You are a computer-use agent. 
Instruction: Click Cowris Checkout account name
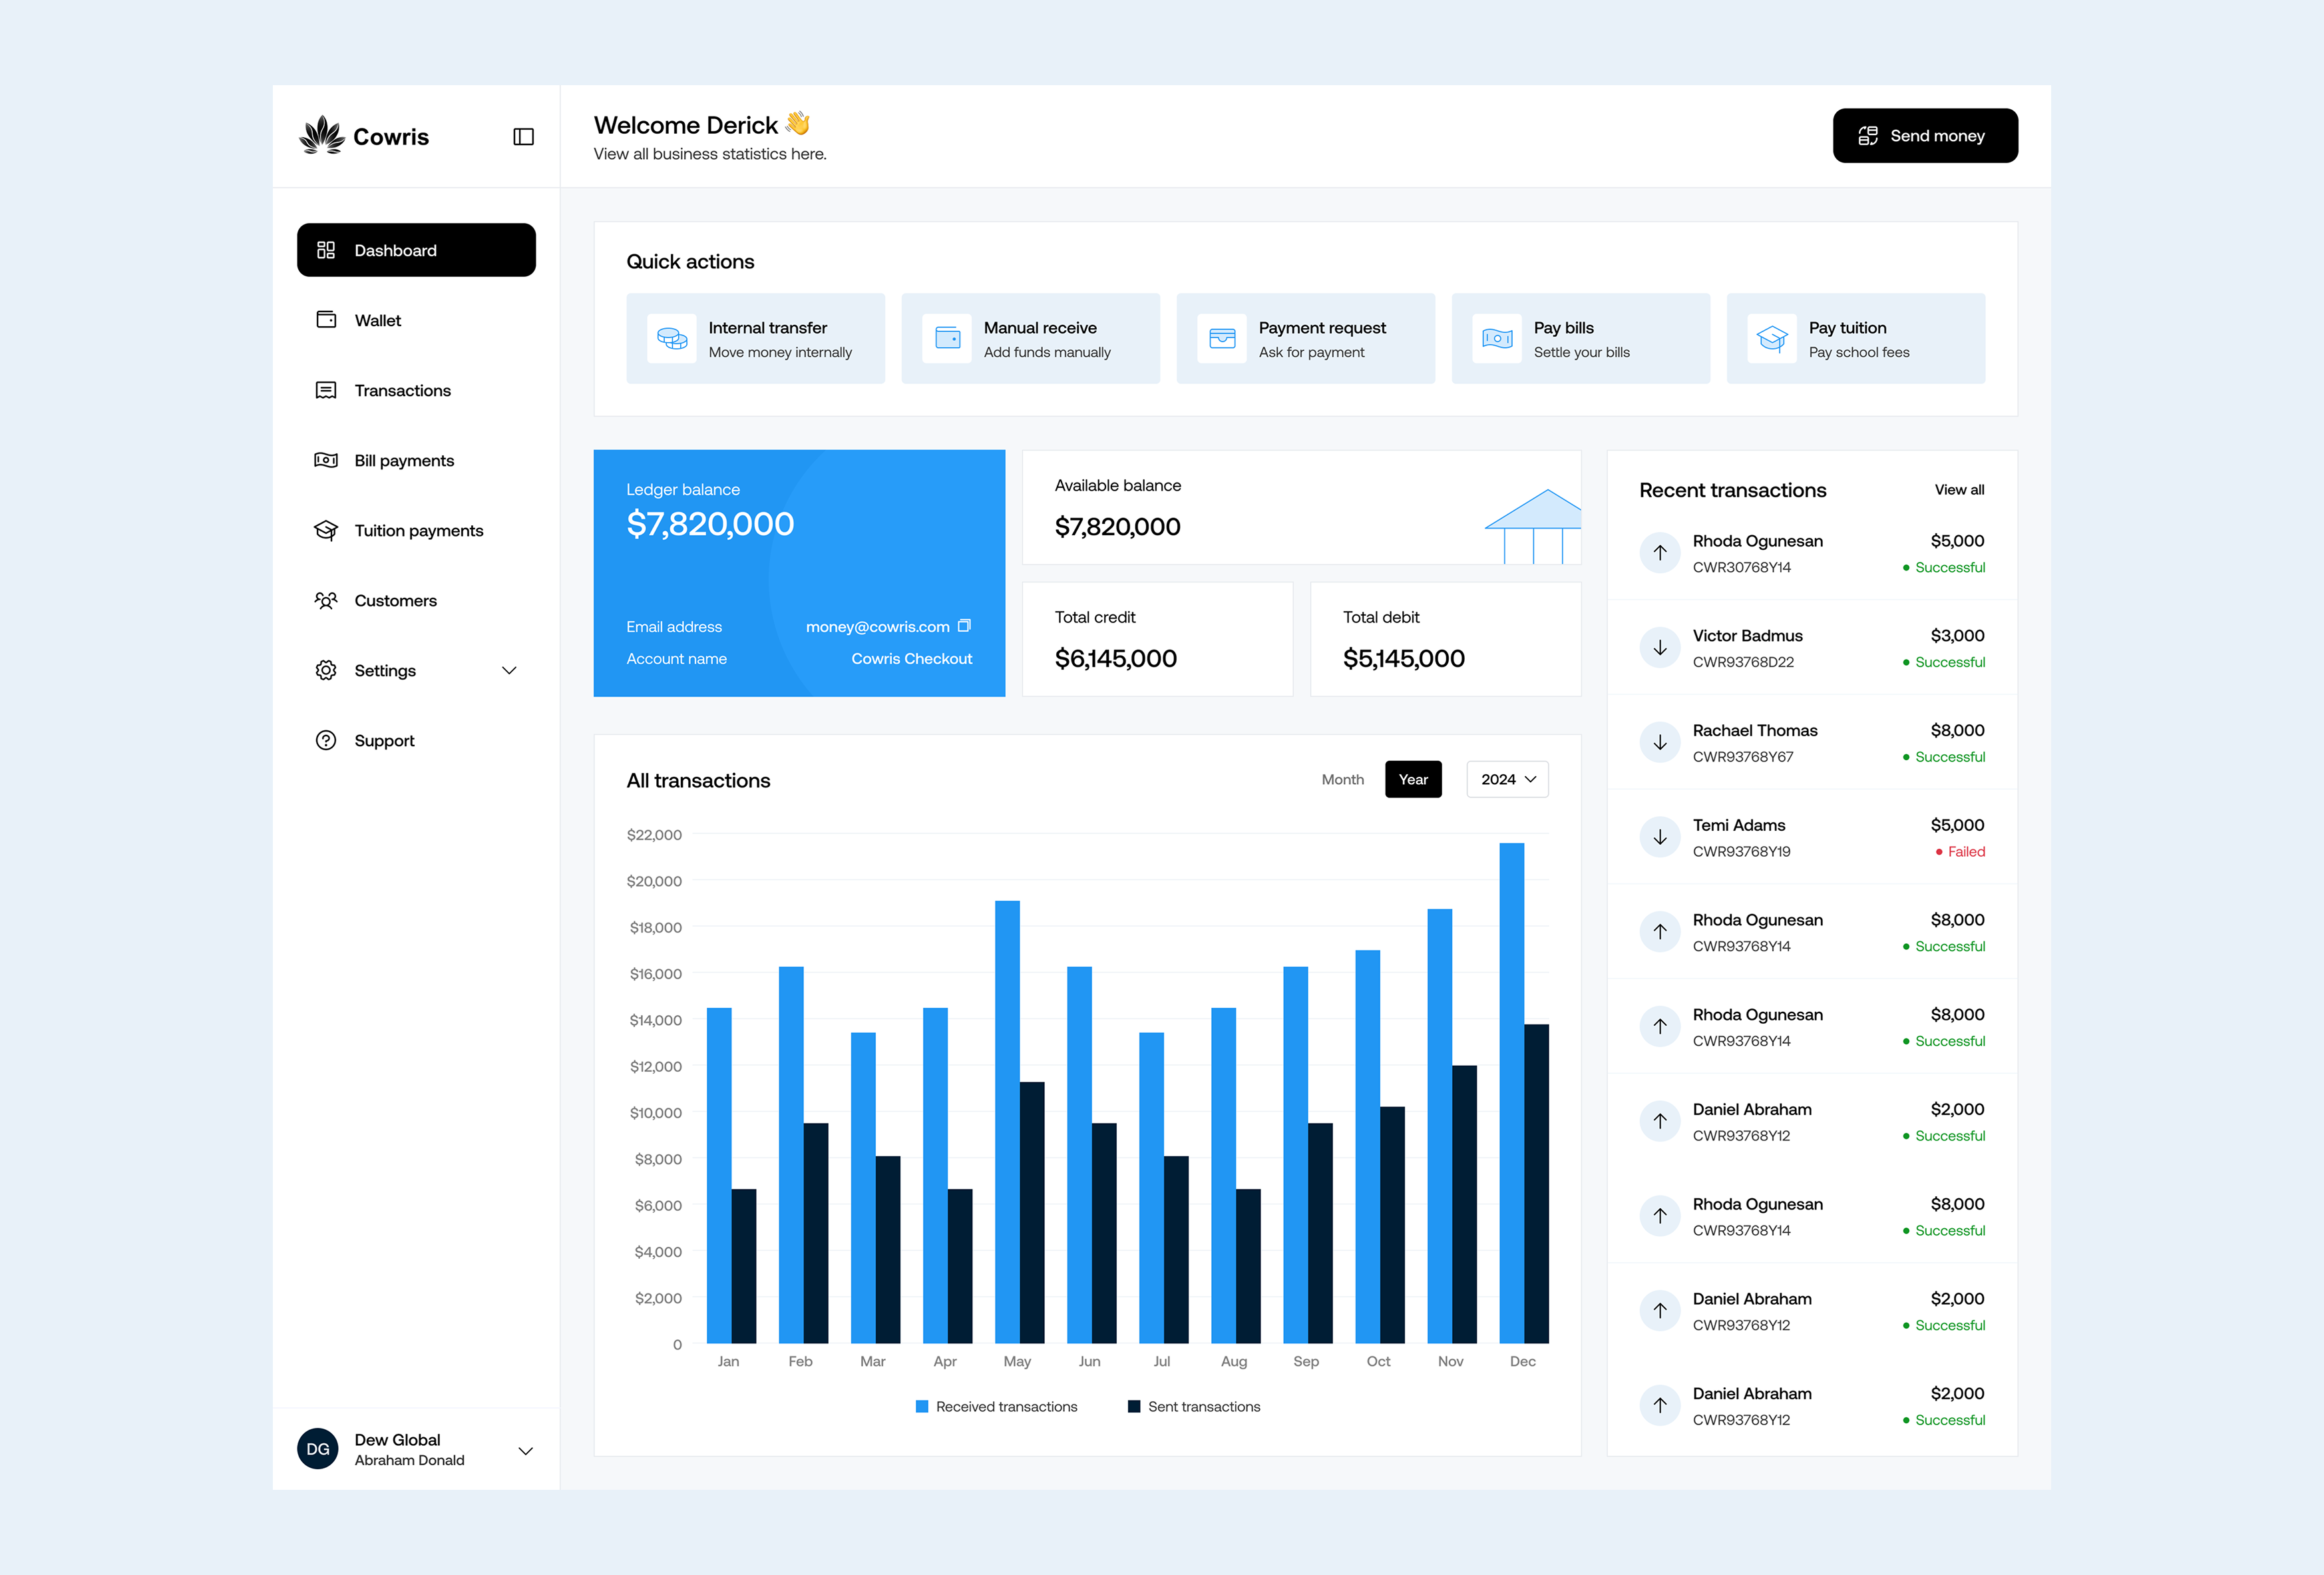coord(911,659)
